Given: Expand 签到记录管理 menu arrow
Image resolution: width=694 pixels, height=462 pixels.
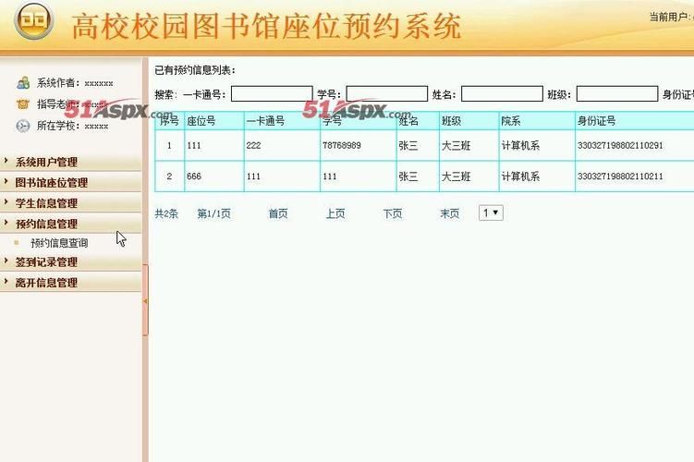Looking at the screenshot, I should click(6, 261).
